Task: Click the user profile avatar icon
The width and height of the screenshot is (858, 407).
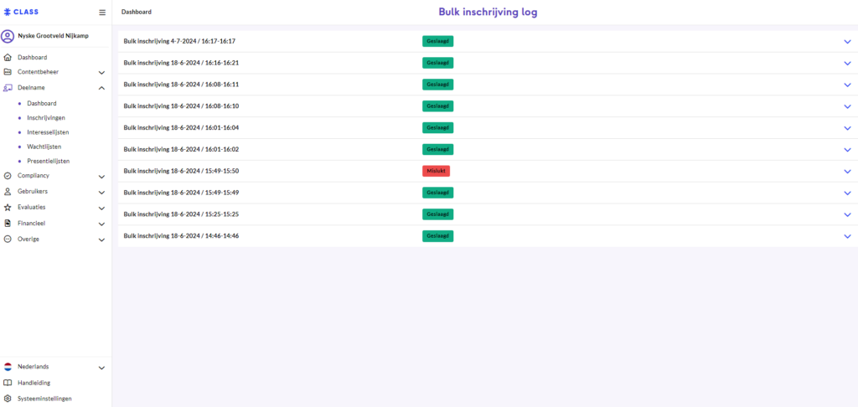Action: (8, 36)
